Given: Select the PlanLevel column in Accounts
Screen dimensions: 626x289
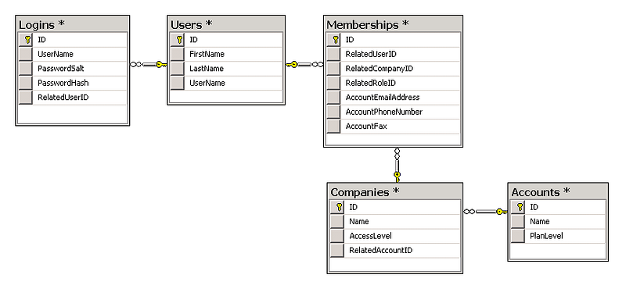Looking at the screenshot, I should (558, 236).
